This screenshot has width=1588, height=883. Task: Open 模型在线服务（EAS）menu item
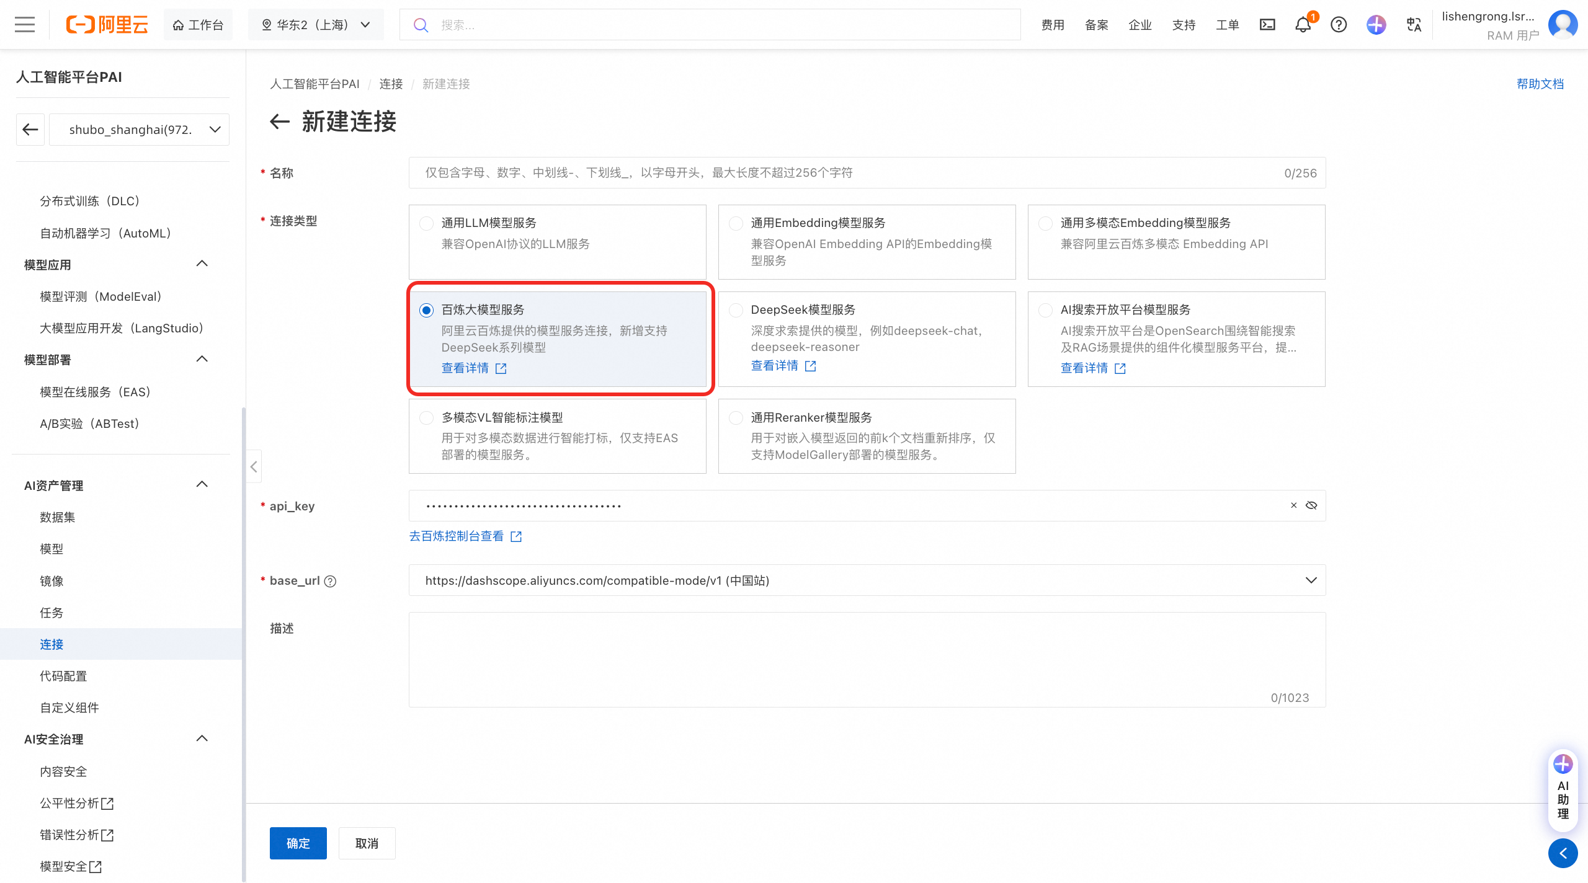click(x=96, y=392)
